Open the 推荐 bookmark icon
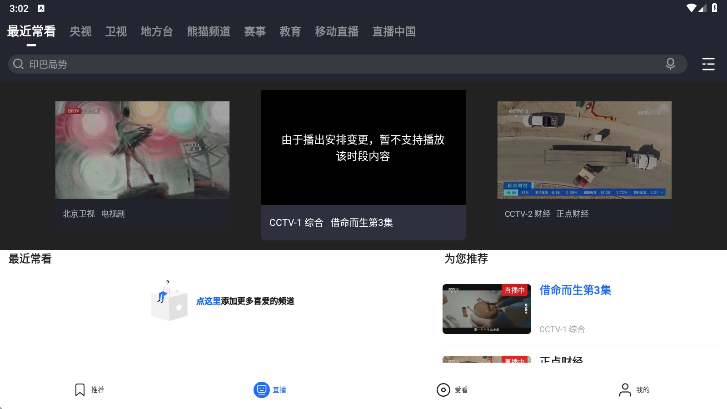The width and height of the screenshot is (727, 409). point(80,389)
